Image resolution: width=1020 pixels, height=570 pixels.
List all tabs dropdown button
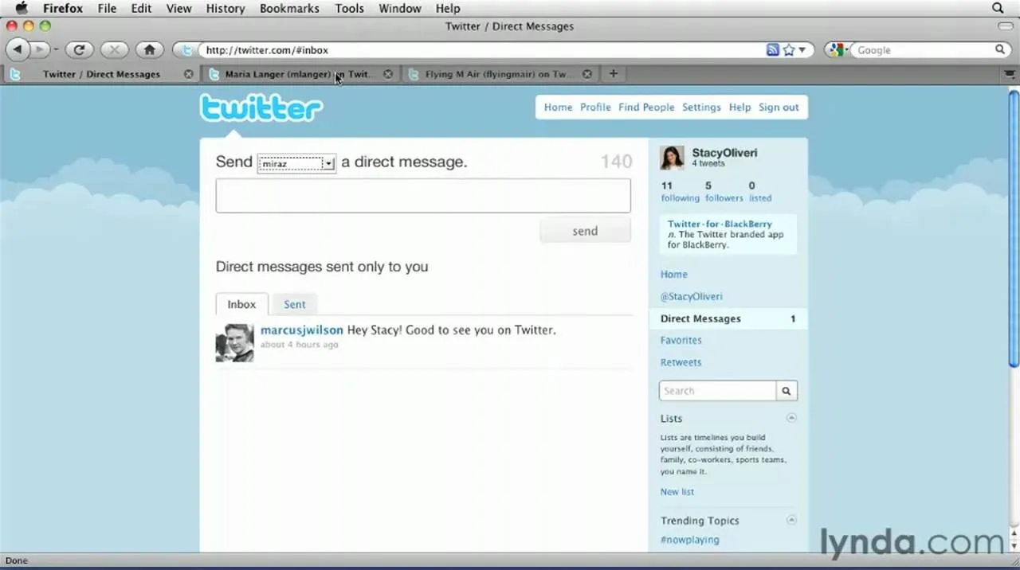click(x=1008, y=74)
